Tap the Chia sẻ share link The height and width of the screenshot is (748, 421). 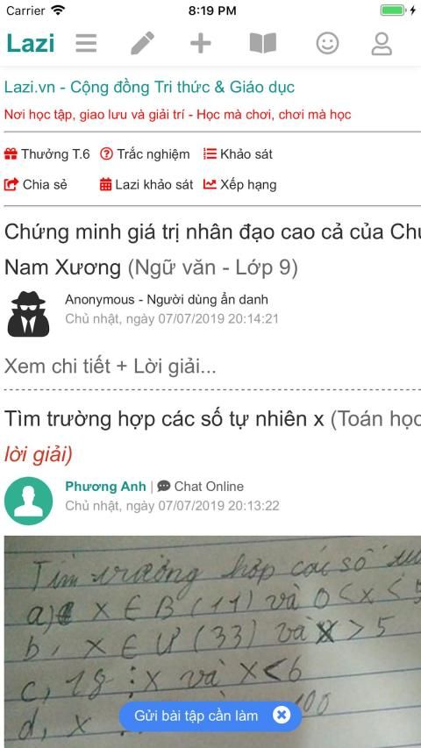coord(36,185)
